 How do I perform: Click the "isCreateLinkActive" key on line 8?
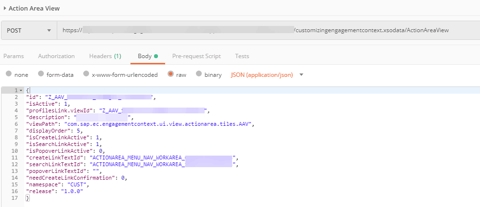click(x=58, y=137)
